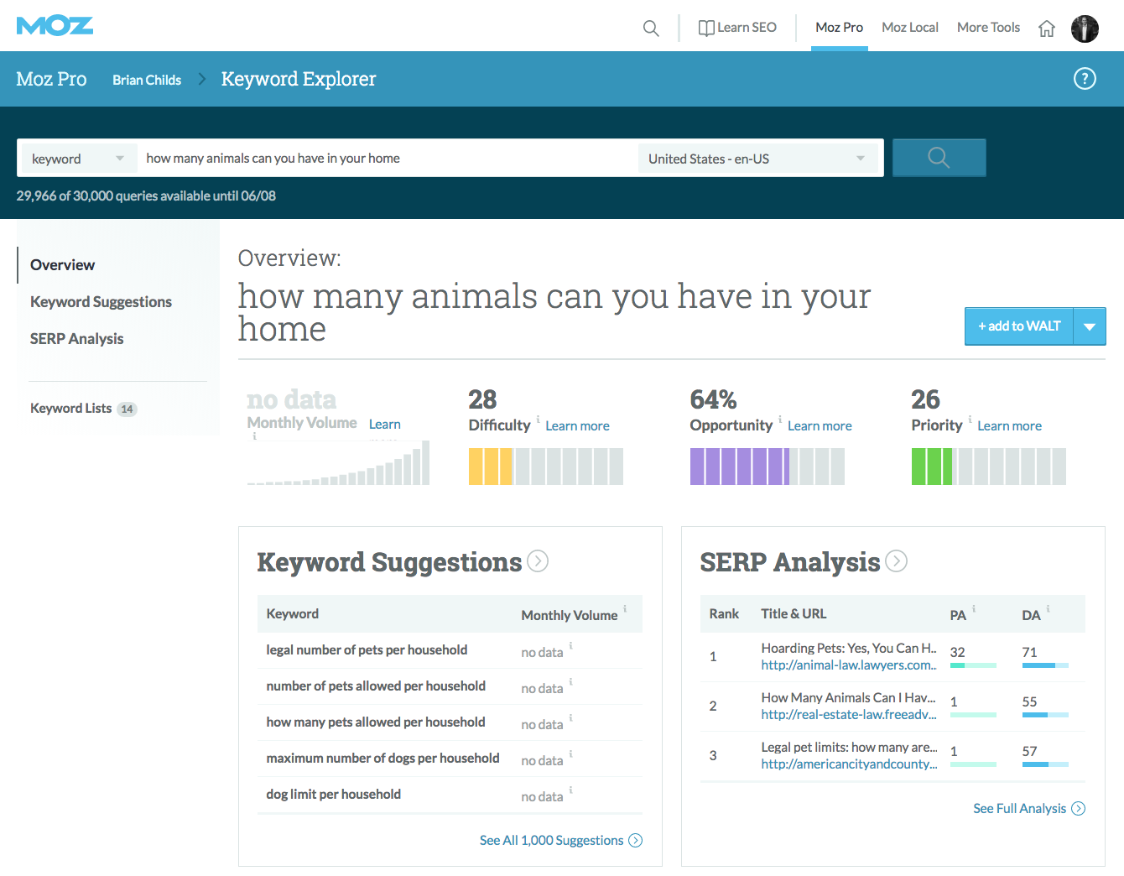This screenshot has height=876, width=1124.
Task: Expand the add to WALT dropdown arrow
Action: (x=1090, y=326)
